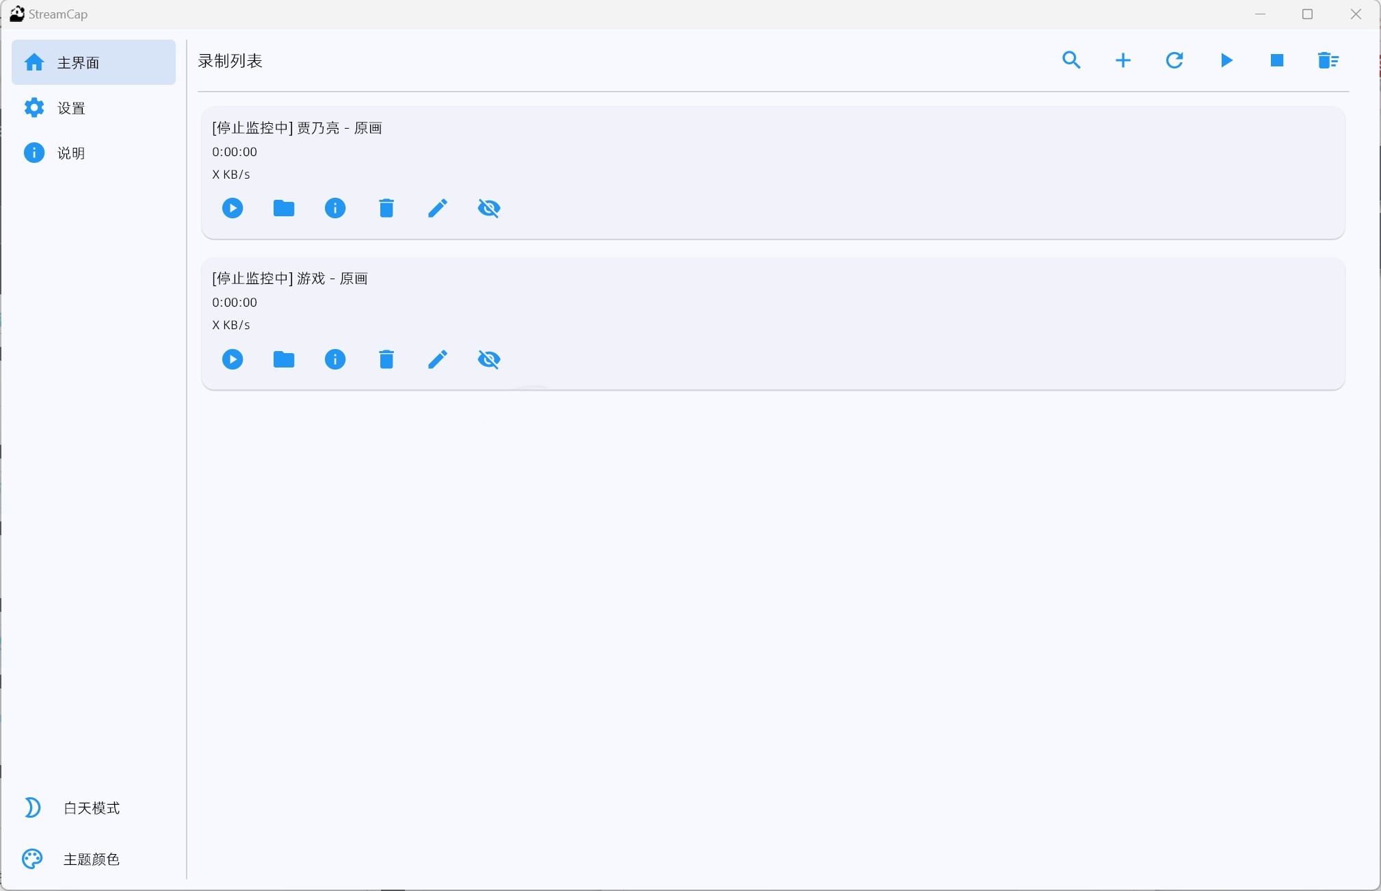The height and width of the screenshot is (891, 1381).
Task: Go to 设置 in the sidebar
Action: (71, 108)
